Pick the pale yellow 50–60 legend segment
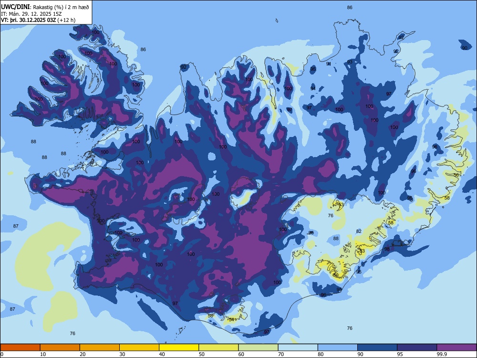 218,347
